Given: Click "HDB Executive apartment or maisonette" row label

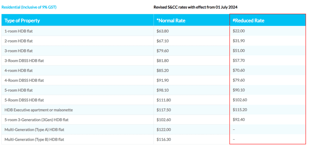Looking at the screenshot, I should coord(38,110).
